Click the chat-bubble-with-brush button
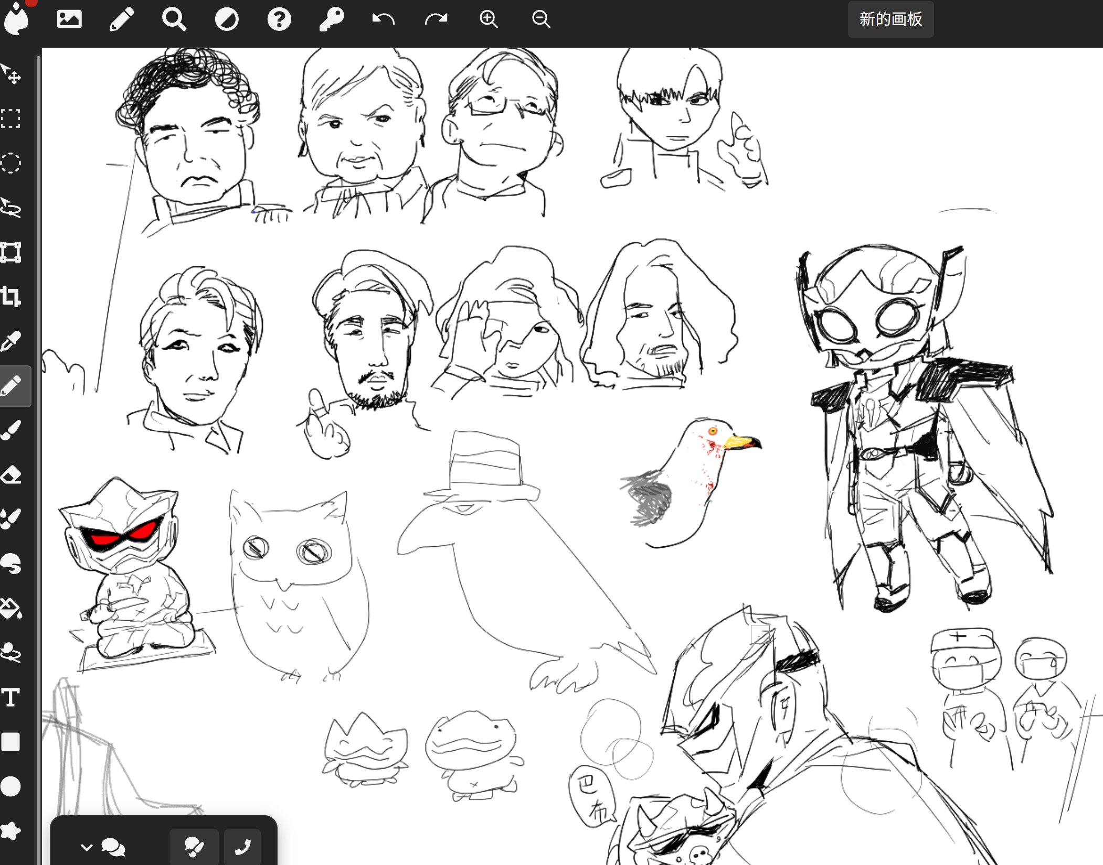Viewport: 1103px width, 865px height. pos(194,847)
